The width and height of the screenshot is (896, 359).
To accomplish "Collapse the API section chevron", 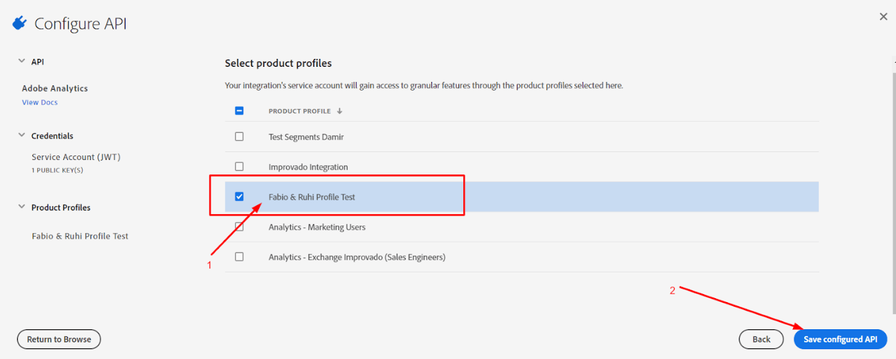I will [x=22, y=61].
